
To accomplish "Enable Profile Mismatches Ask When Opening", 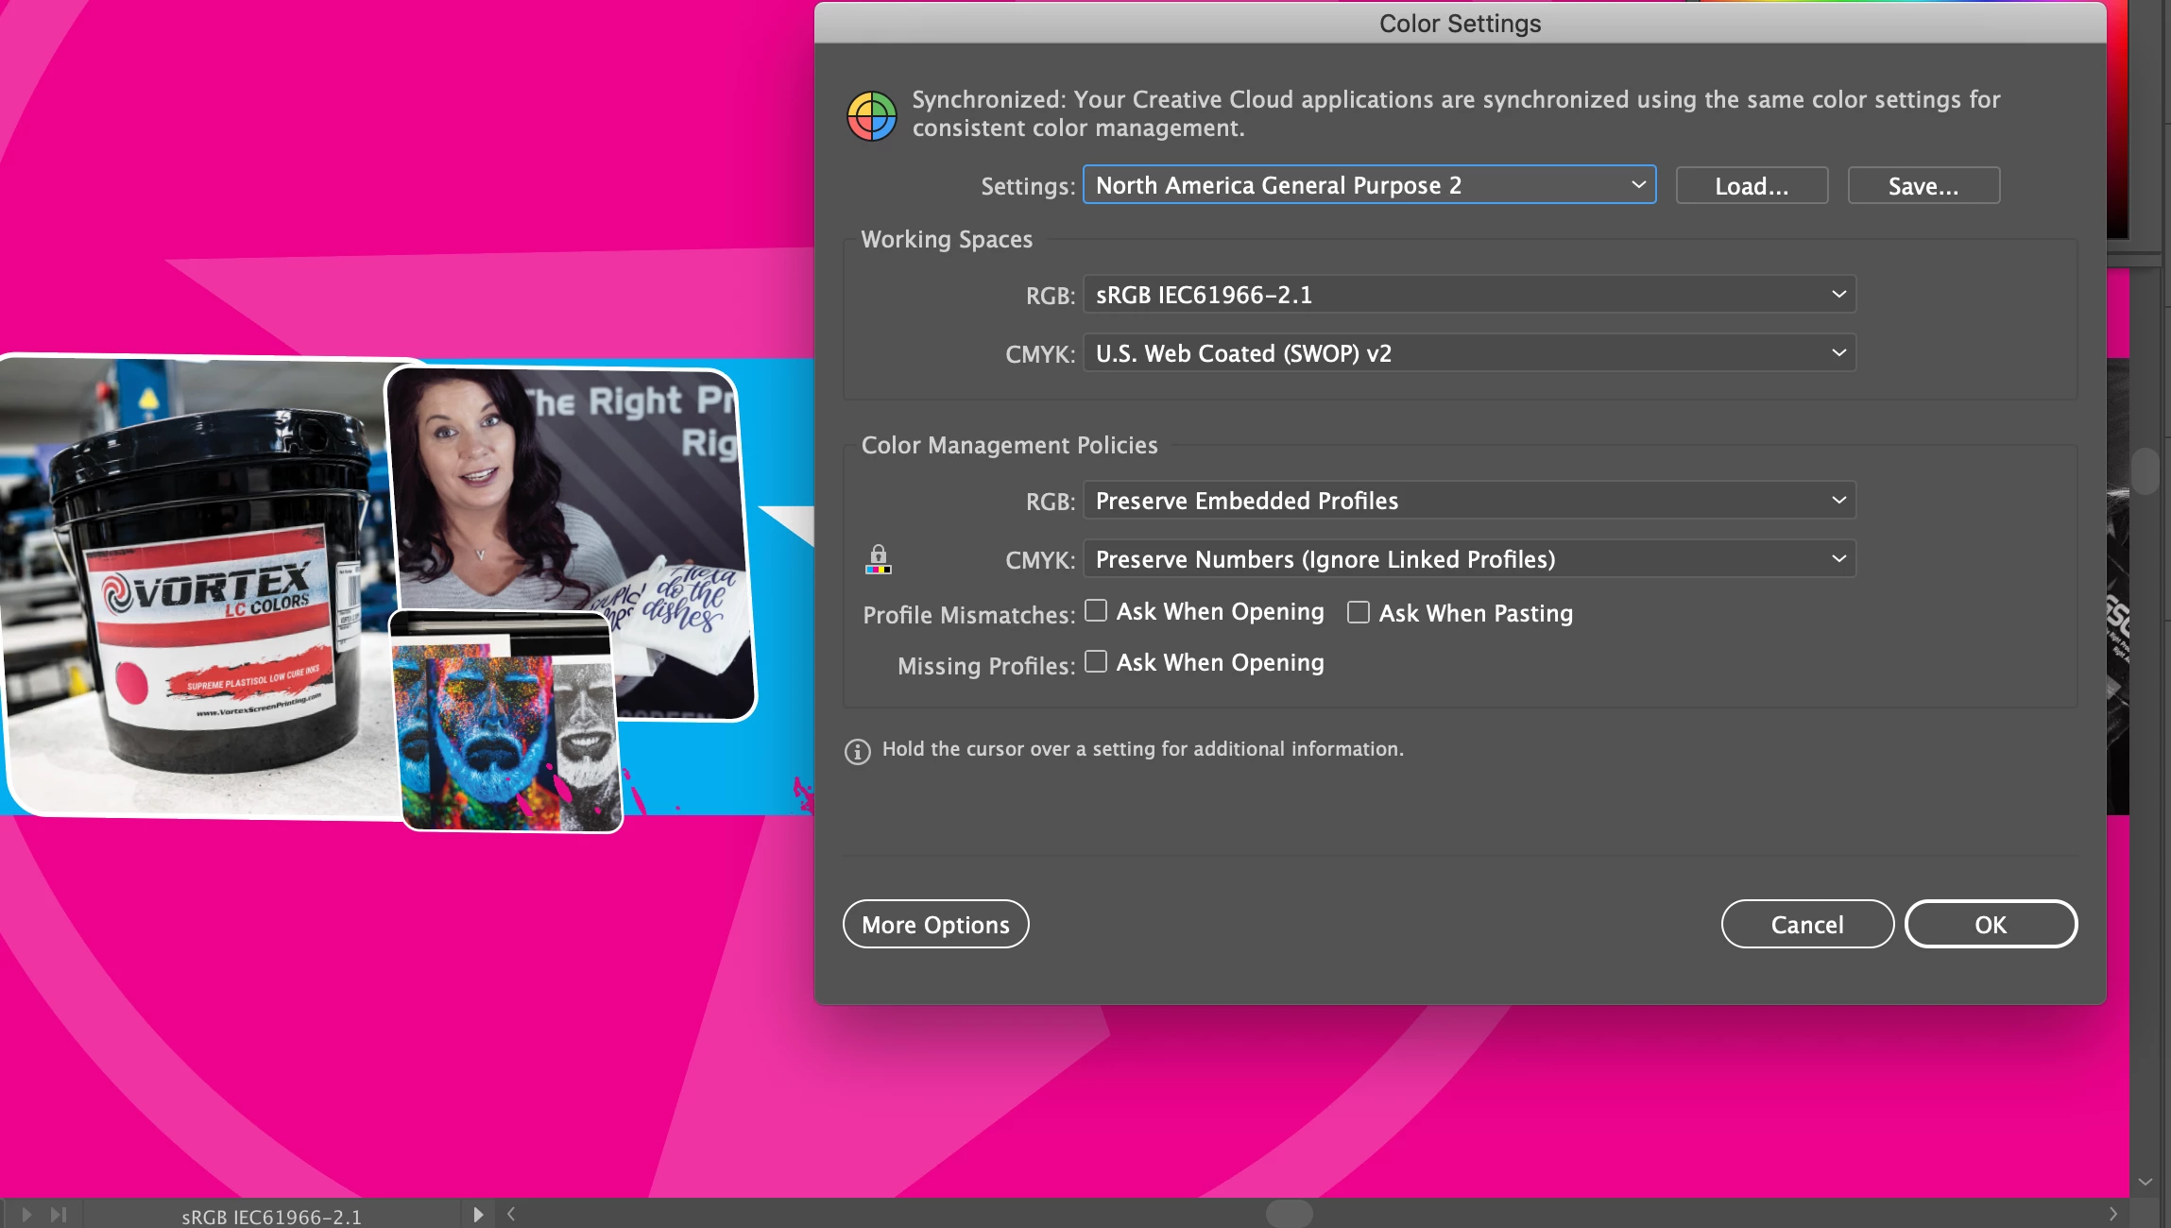I will (1096, 611).
